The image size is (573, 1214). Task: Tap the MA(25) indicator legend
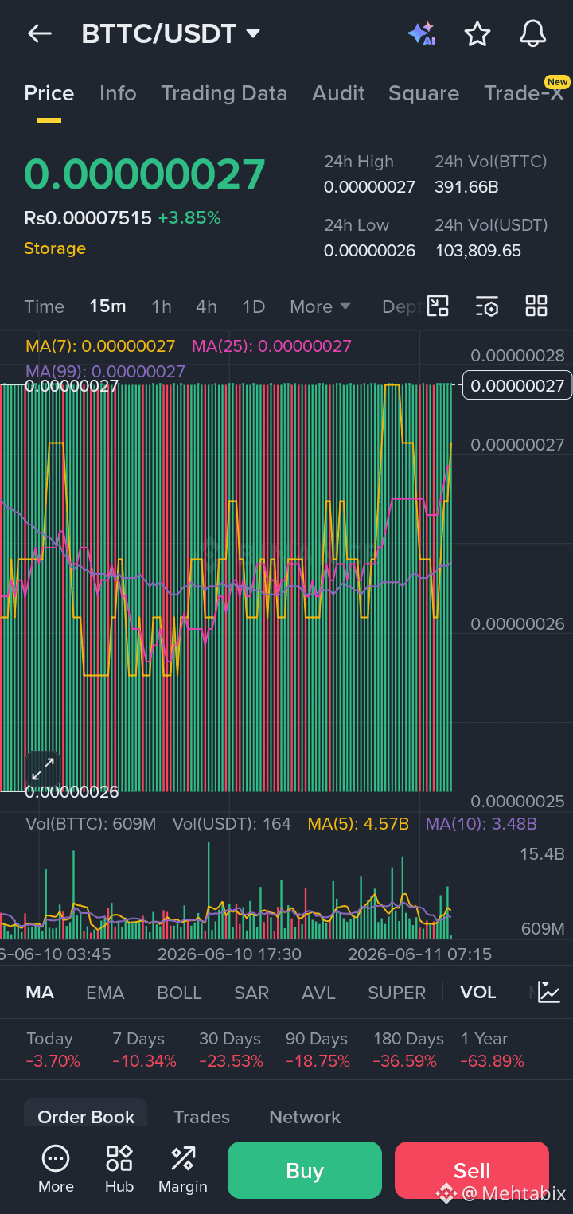pos(271,346)
